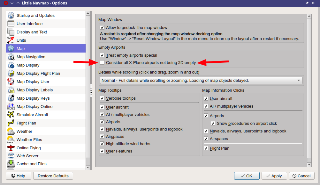Click the Cancel button
Screen dimensions: 320x185
point(301,176)
